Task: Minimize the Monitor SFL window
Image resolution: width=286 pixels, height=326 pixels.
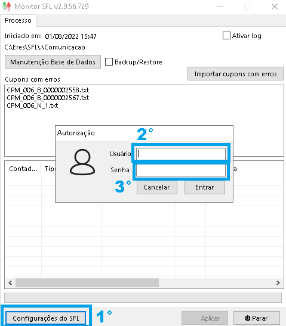Action: point(220,7)
